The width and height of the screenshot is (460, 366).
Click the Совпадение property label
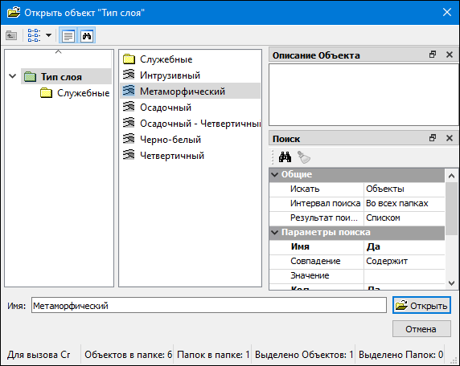click(315, 261)
